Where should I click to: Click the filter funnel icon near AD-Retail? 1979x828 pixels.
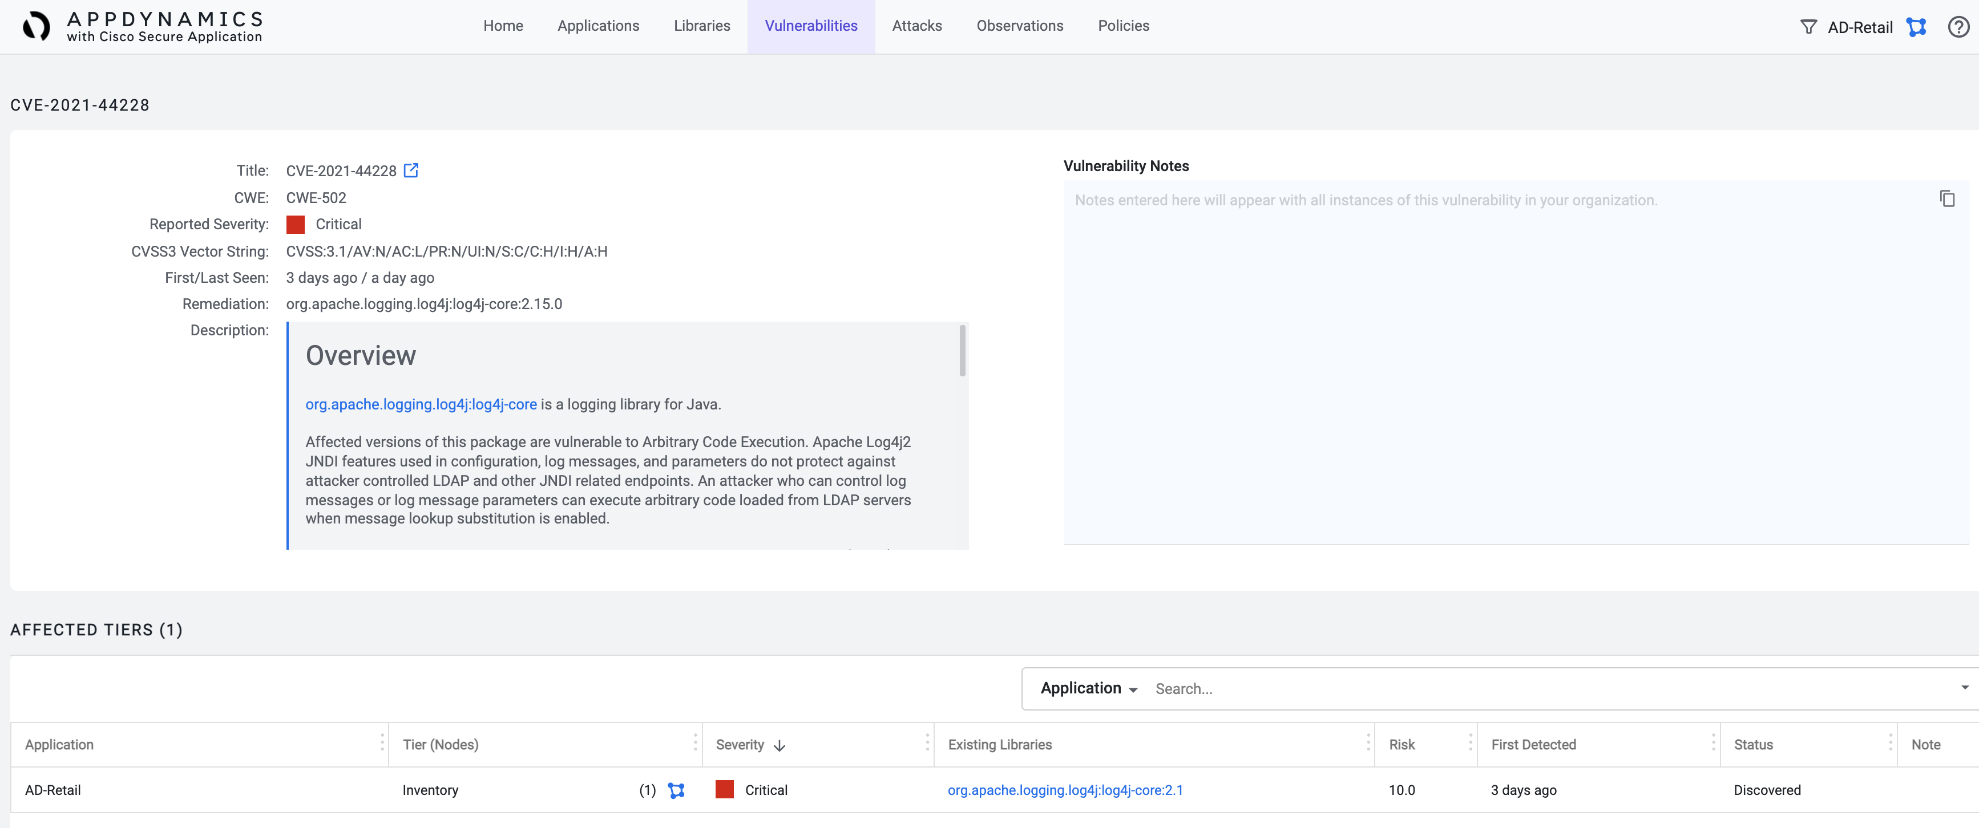click(1808, 27)
